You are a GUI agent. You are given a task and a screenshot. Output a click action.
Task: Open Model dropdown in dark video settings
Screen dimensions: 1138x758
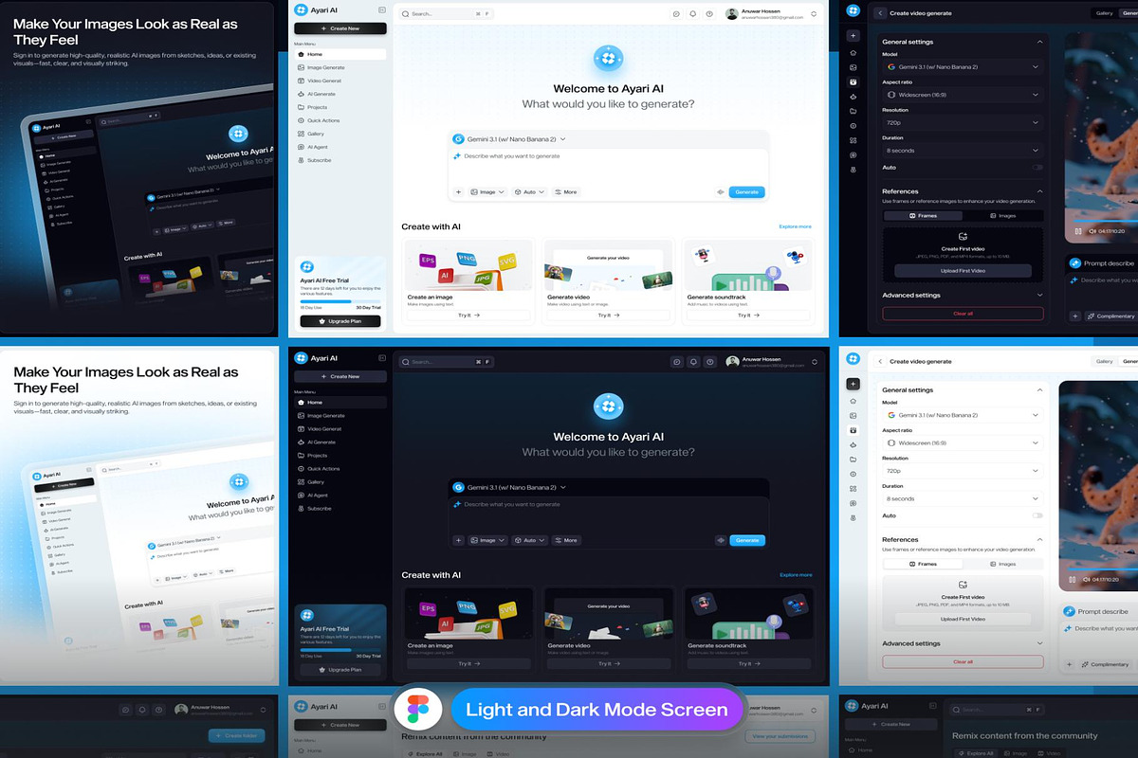[x=963, y=67]
